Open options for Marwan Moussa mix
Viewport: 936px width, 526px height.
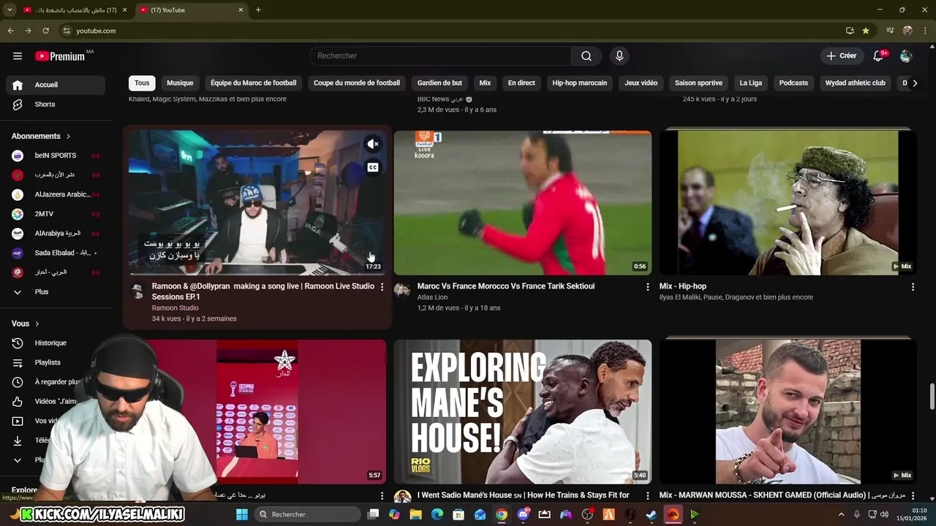point(913,496)
